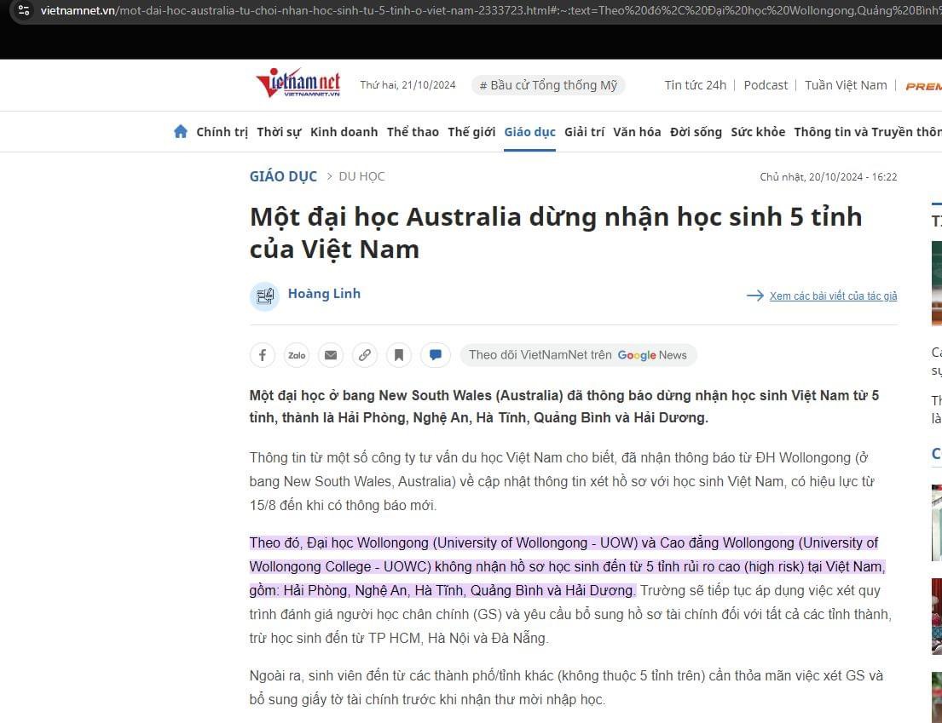942x723 pixels.
Task: Click Xem các bài viết của tác giả
Action: (832, 296)
